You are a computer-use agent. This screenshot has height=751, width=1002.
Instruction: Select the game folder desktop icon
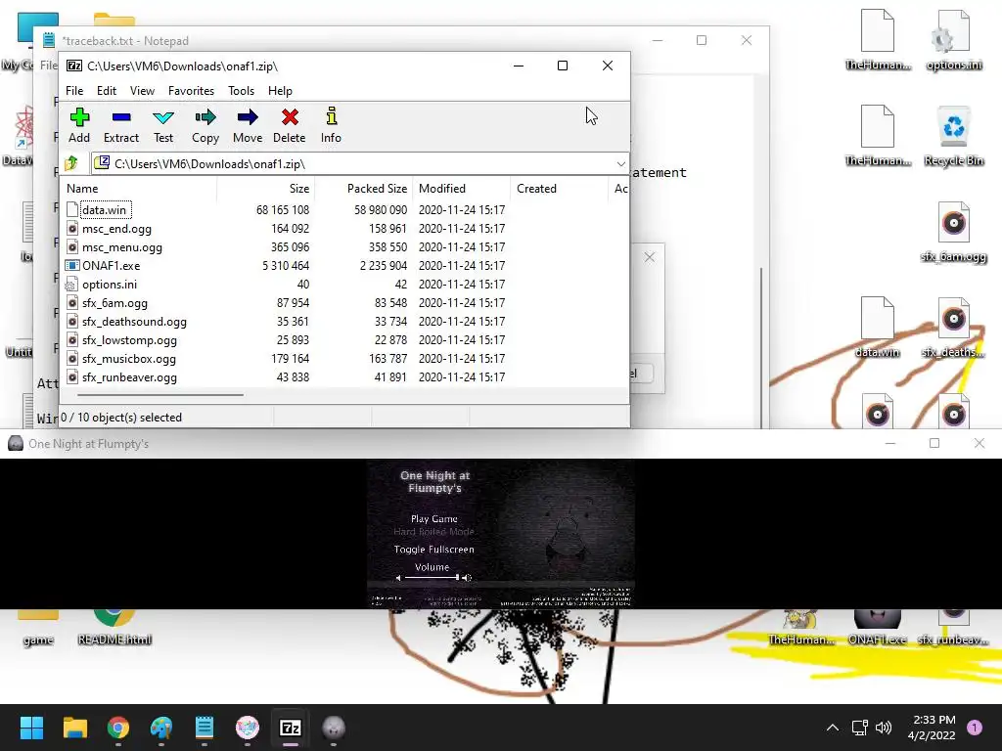(38, 628)
